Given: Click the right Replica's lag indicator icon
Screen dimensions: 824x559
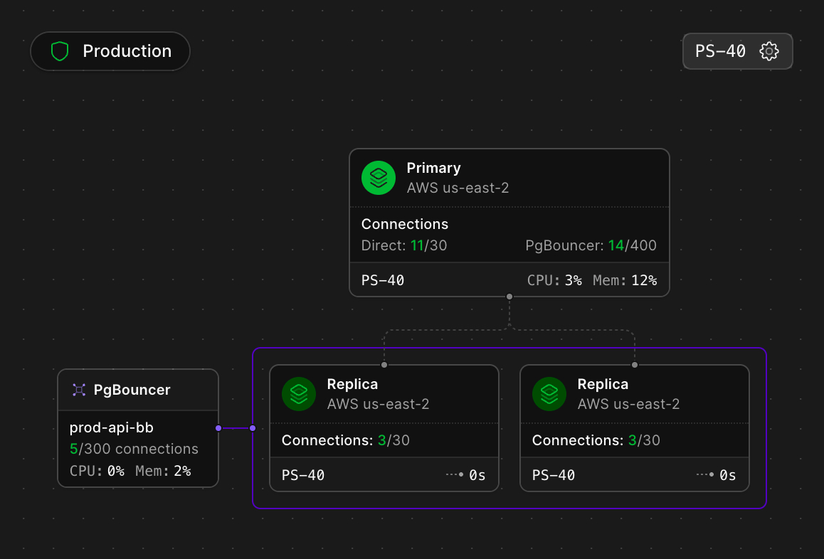Looking at the screenshot, I should 706,474.
